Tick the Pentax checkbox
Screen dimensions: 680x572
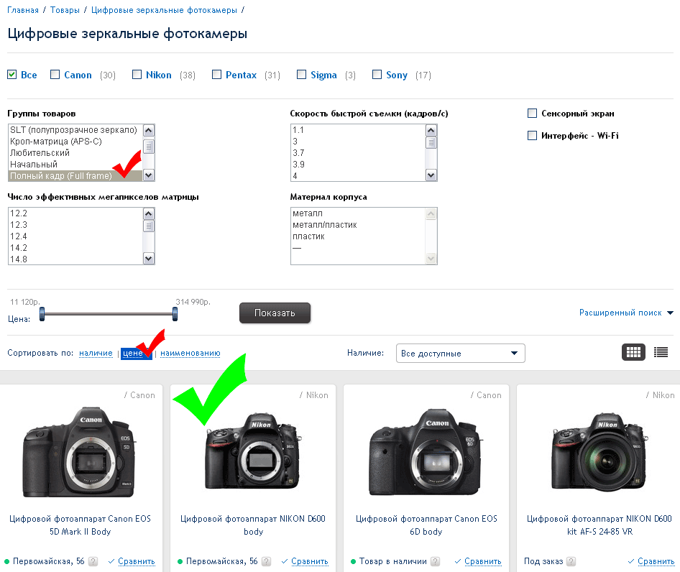(216, 75)
